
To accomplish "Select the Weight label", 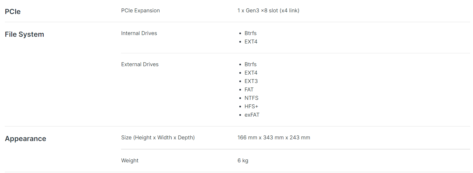I will pos(130,161).
